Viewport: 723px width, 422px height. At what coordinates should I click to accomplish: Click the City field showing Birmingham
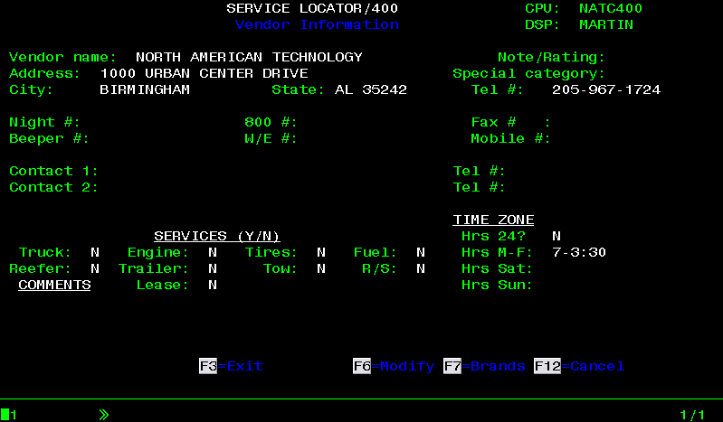[145, 89]
